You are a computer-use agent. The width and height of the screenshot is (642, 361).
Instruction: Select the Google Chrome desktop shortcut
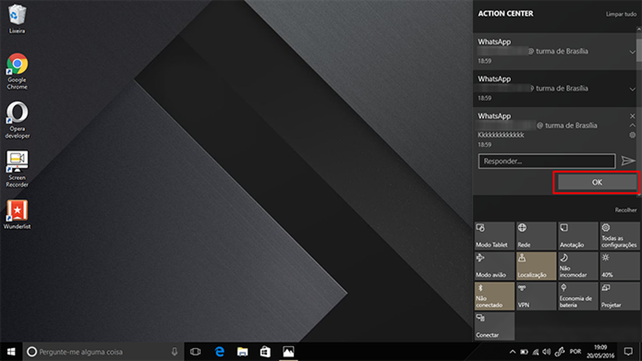[17, 71]
